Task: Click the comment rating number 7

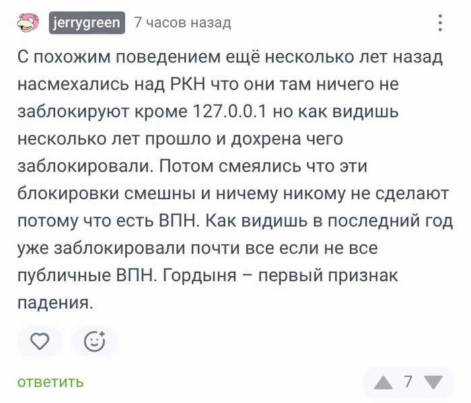Action: coord(408,381)
